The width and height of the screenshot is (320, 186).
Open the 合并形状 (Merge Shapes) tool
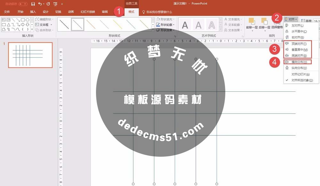coord(41,30)
